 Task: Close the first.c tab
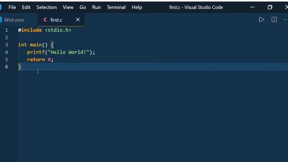pos(78,19)
